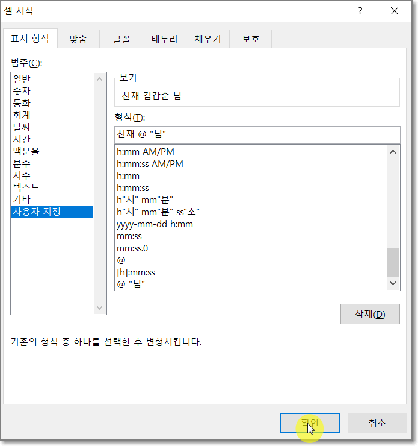Click format list scroll up arrow

(x=393, y=152)
